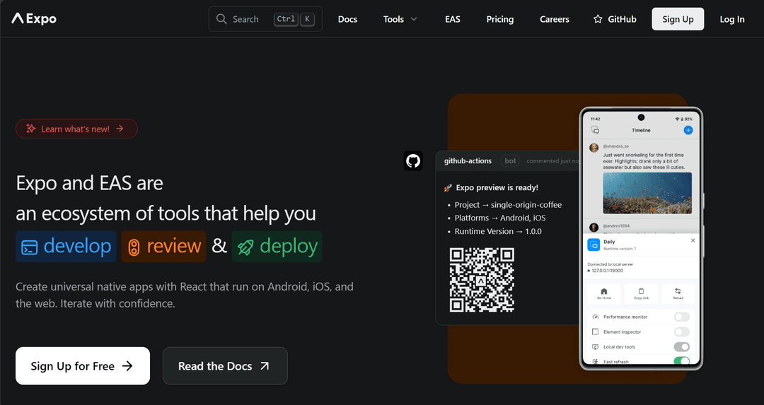Image resolution: width=764 pixels, height=405 pixels.
Task: Click the GitHub octocat icon beside the comment
Action: coord(413,160)
